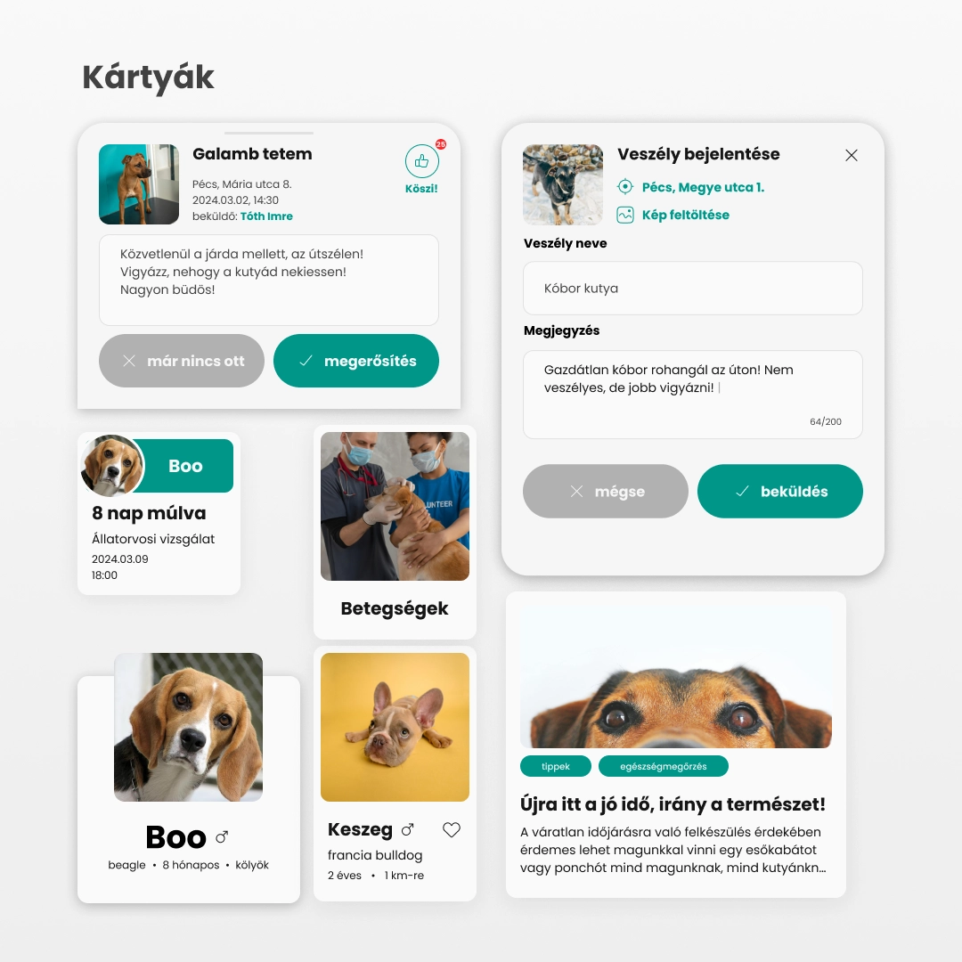Click the beagle breed label
This screenshot has width=962, height=962.
(127, 864)
